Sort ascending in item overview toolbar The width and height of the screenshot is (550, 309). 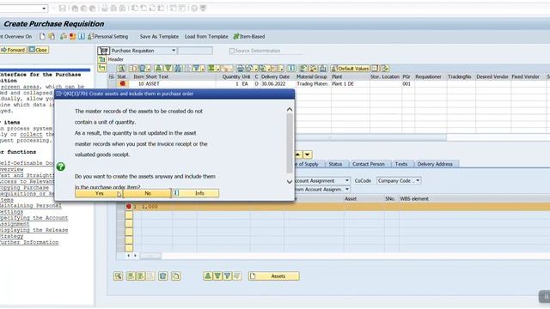pos(158,69)
